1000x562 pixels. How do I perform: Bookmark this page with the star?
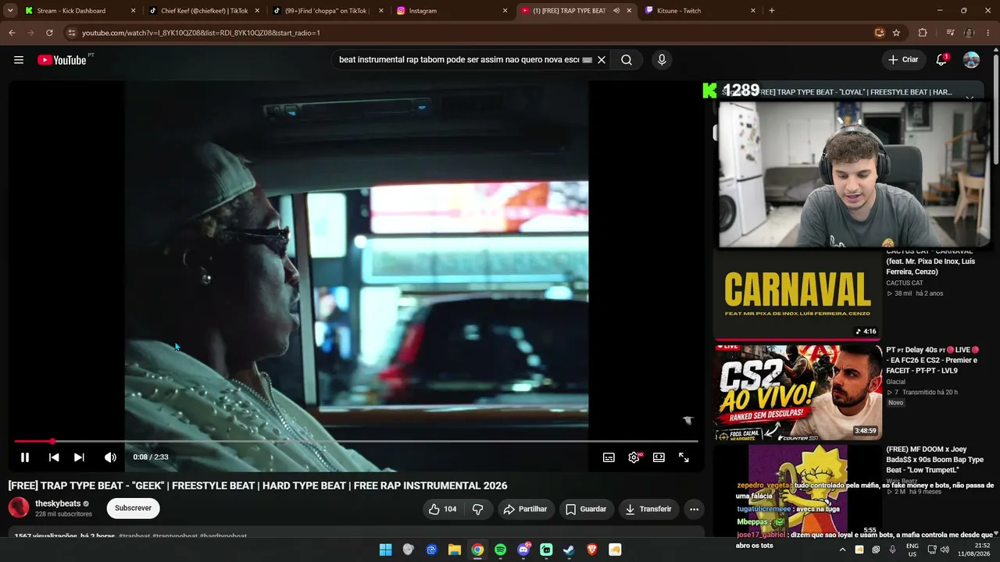click(896, 33)
